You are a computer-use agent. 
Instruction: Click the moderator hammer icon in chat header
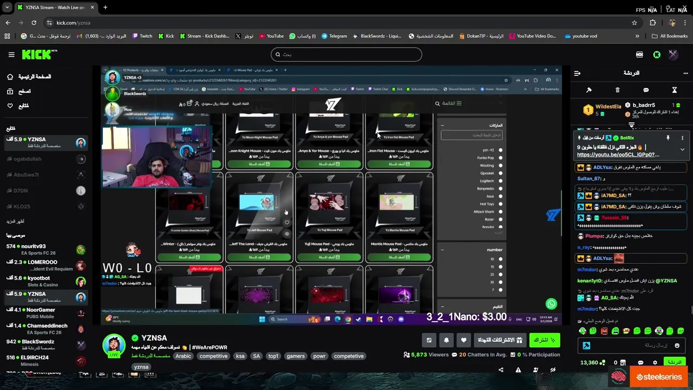pyautogui.click(x=589, y=90)
